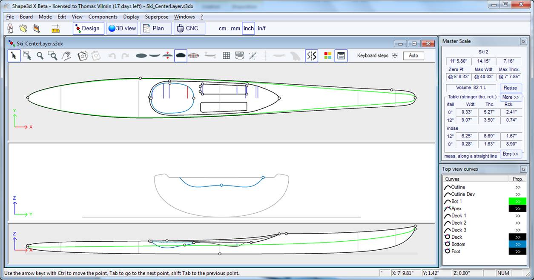
Task: Click the symmetry S|S icon
Action: pos(312,56)
